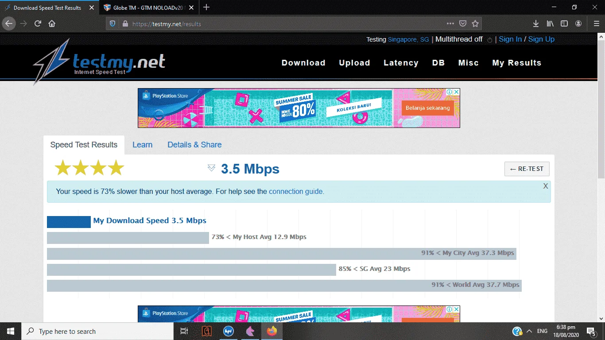Select the Download Speed Test Results browser tab
This screenshot has height=340, width=605.
point(49,8)
